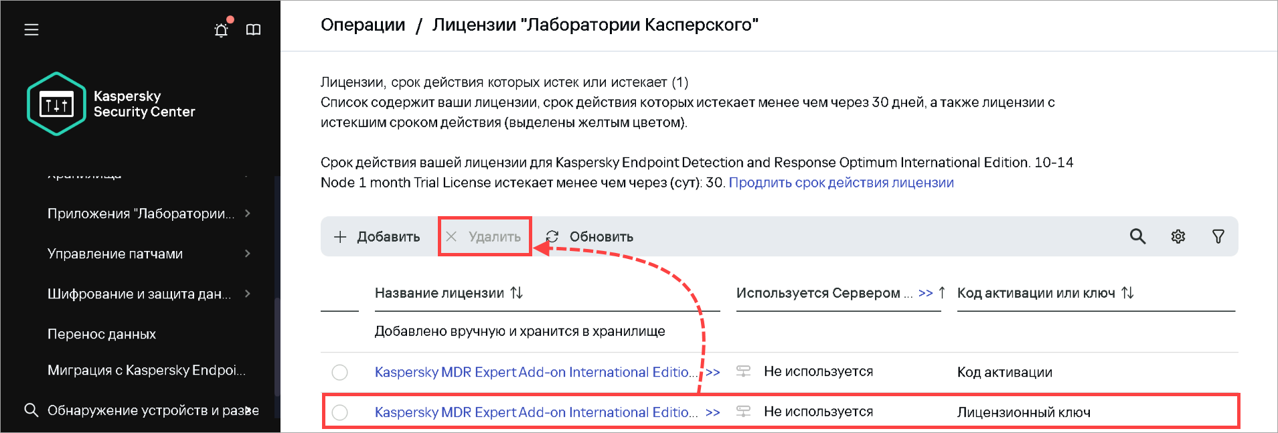Click server icon in Лицензионный ключ row
Image resolution: width=1278 pixels, height=433 pixels.
click(743, 412)
